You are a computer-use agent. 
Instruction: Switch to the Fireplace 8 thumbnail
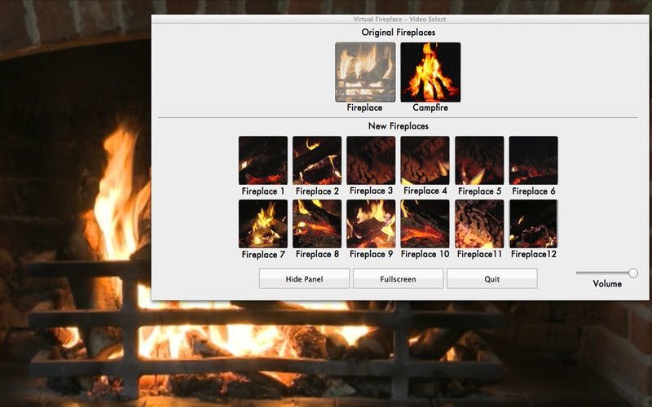coord(317,224)
